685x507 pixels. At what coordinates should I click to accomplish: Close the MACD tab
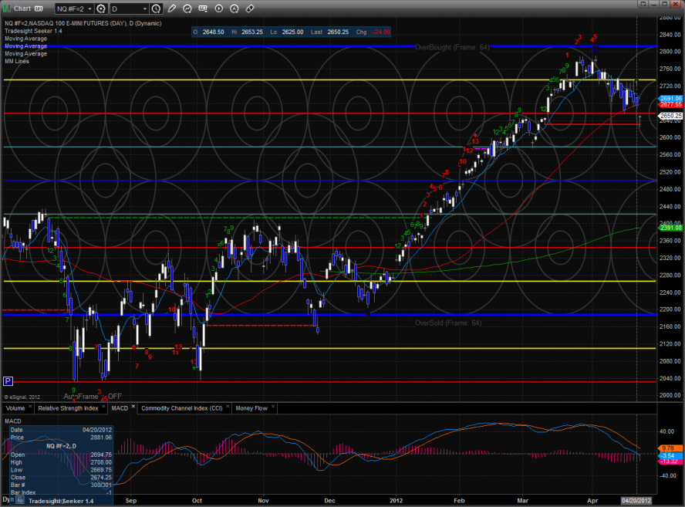134,407
